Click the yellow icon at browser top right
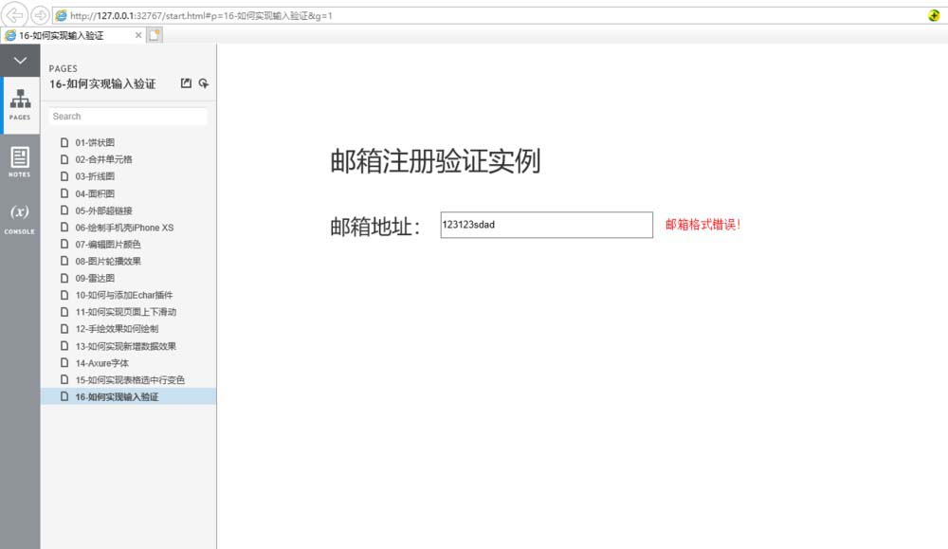 coord(932,15)
